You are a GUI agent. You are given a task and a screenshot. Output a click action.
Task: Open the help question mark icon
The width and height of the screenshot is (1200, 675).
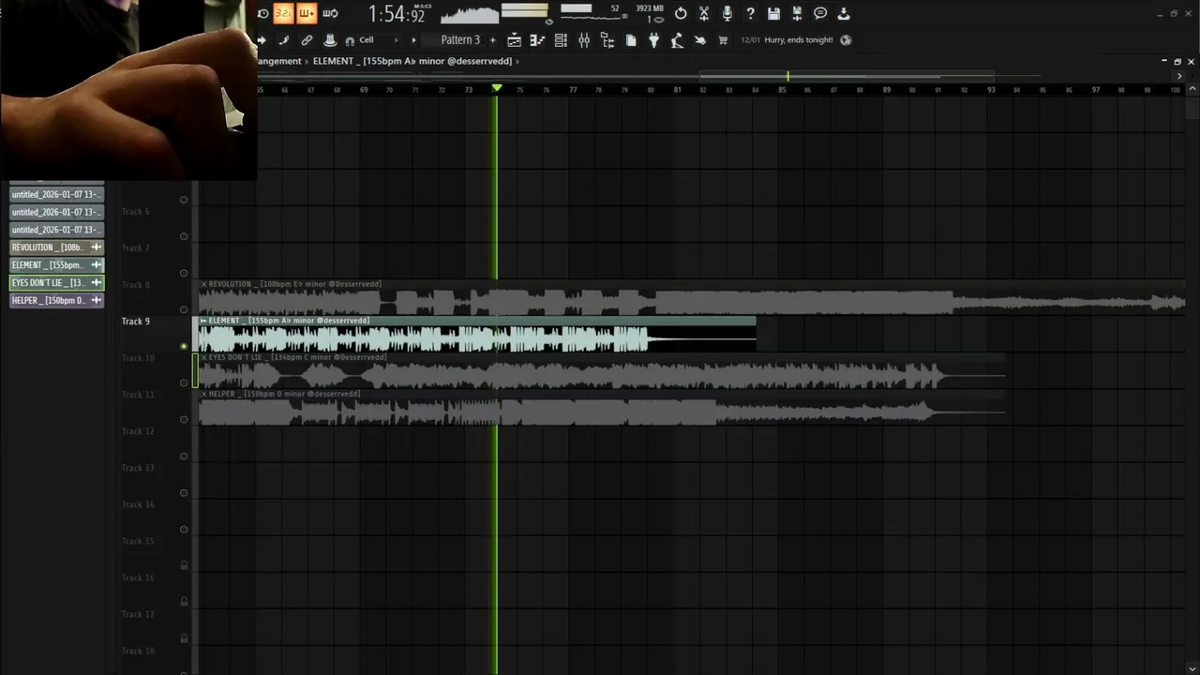(x=750, y=13)
